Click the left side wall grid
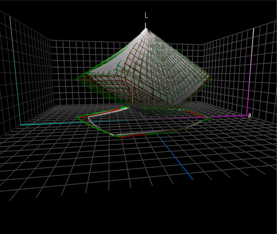 pos(32,68)
